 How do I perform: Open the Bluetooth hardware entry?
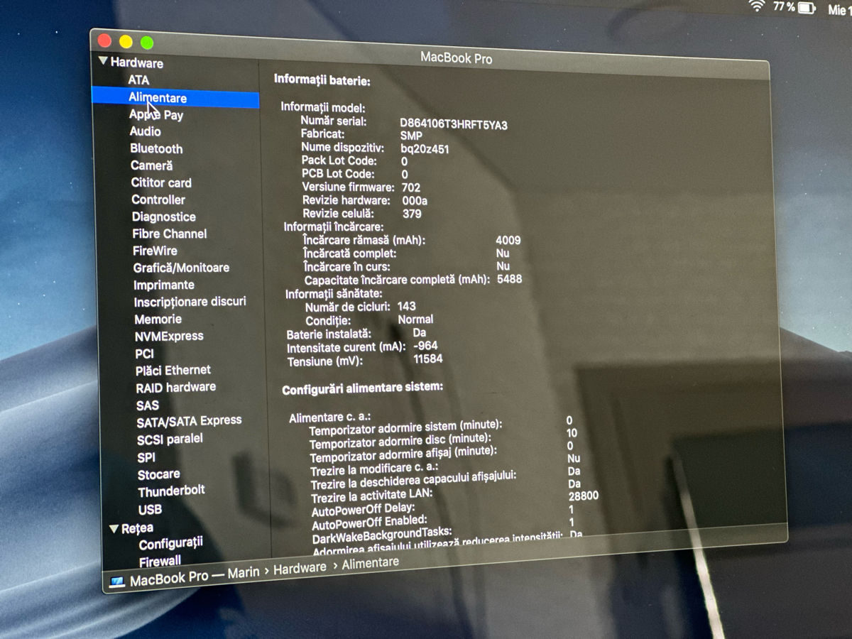point(156,148)
